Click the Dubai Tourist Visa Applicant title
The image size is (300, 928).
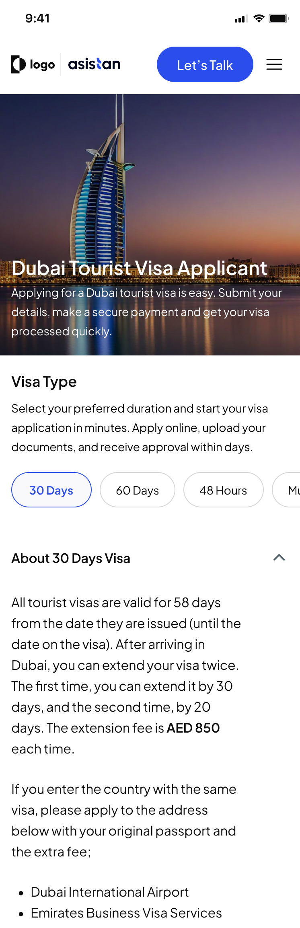click(139, 268)
